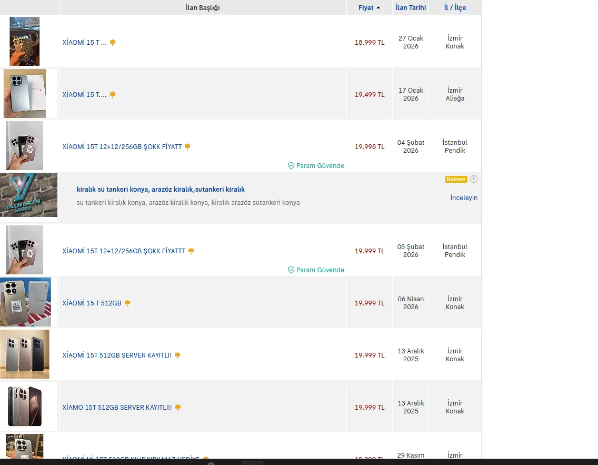The image size is (598, 465).
Task: Click the yellow Reklam label
Action: [456, 179]
